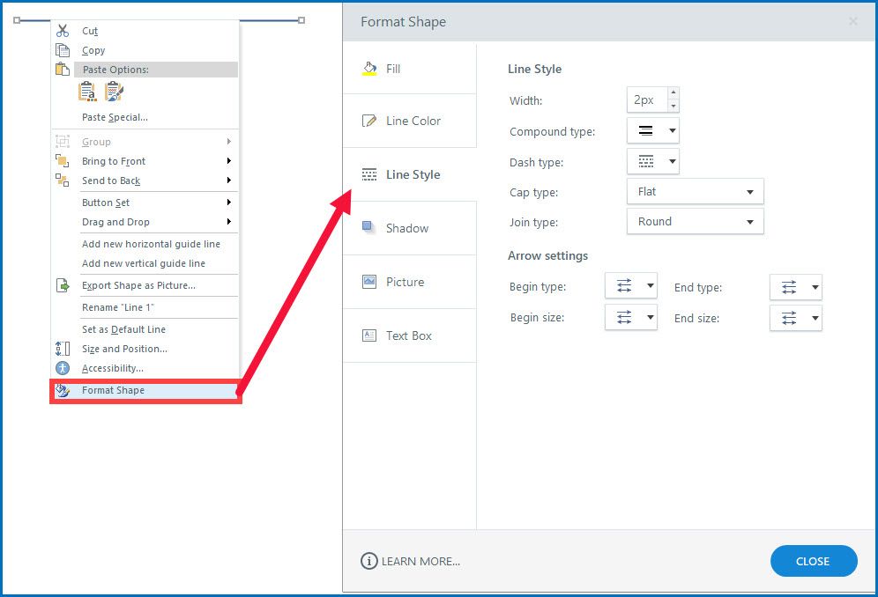
Task: Expand the Cap type Flat combo box
Action: 695,191
